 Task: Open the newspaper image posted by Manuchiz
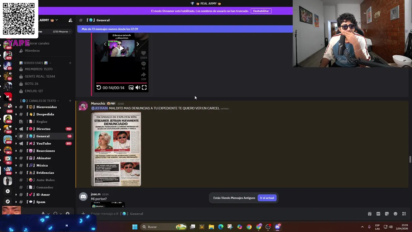(116, 149)
